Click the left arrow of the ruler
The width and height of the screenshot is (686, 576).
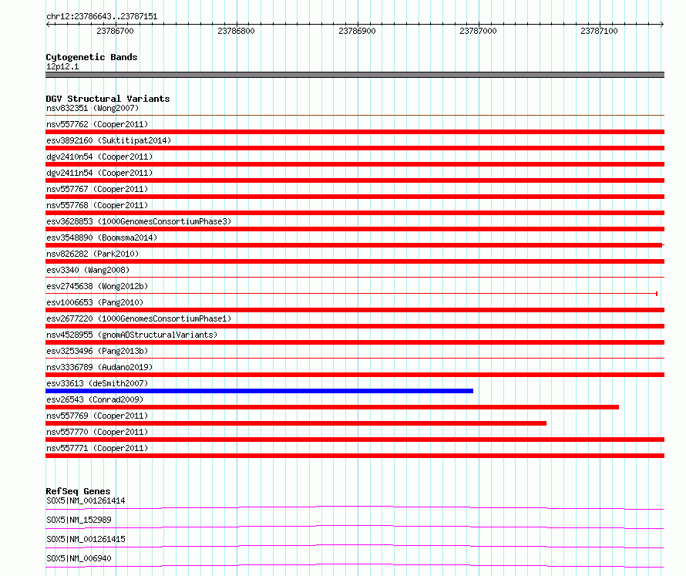point(48,24)
